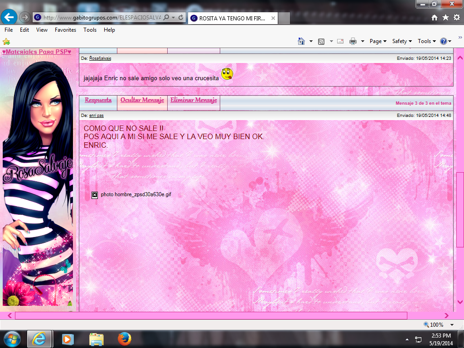Image resolution: width=464 pixels, height=348 pixels.
Task: Click the browser Back arrow button
Action: [x=10, y=17]
